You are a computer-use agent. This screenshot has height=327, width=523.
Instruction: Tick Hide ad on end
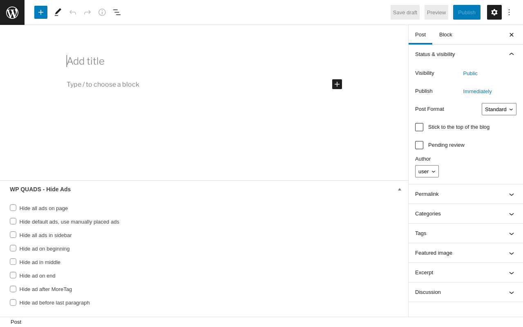point(13,275)
